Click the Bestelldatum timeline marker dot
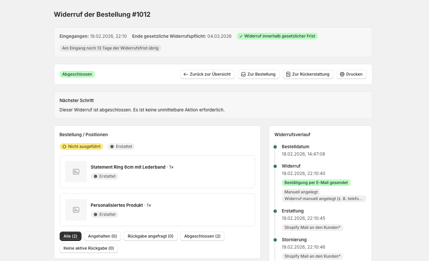This screenshot has height=261, width=429. click(x=275, y=147)
